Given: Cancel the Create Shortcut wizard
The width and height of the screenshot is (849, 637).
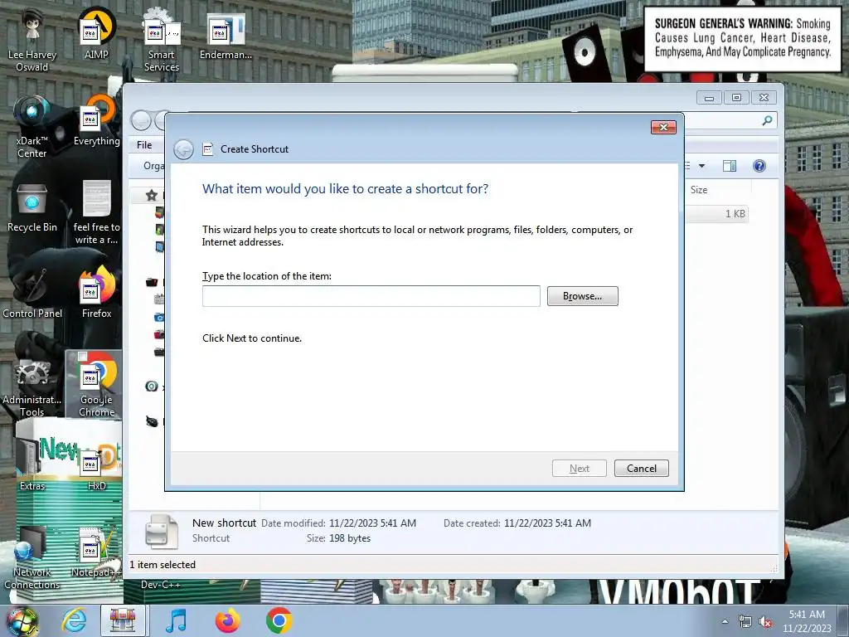Looking at the screenshot, I should coord(642,468).
